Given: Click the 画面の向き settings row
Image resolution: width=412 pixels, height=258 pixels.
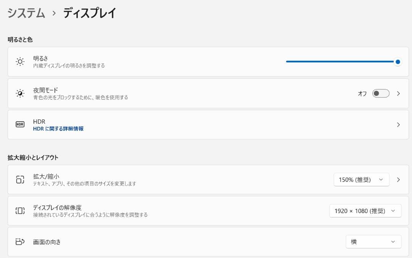Looking at the screenshot, I should (153, 242).
